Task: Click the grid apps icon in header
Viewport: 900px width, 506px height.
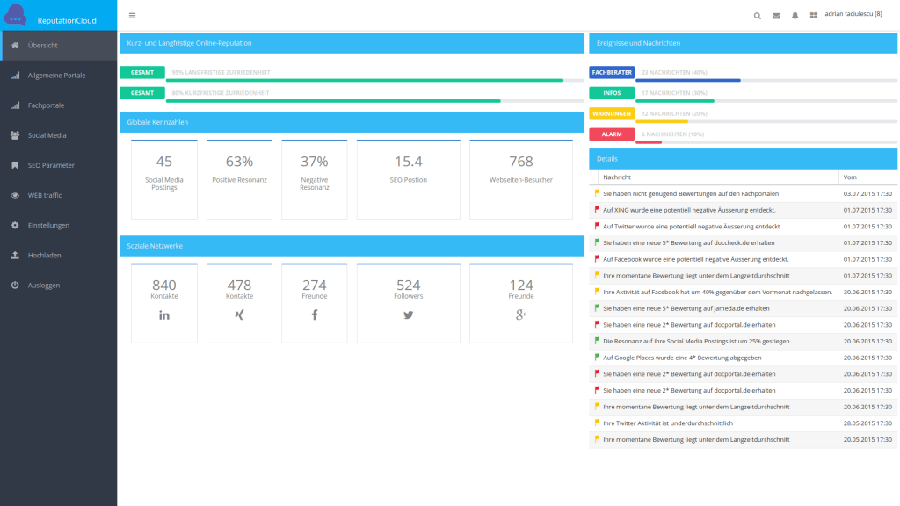Action: click(x=813, y=15)
